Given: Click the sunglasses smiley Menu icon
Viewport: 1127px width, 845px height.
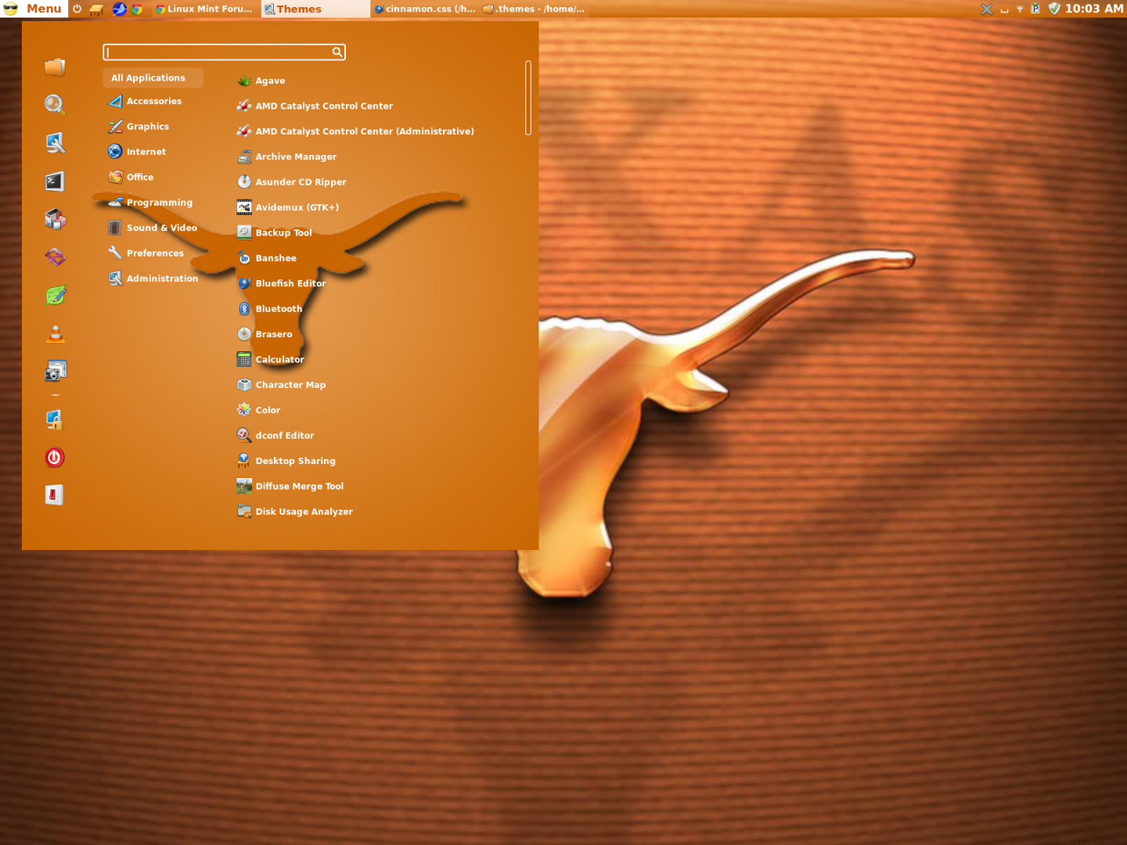Looking at the screenshot, I should 11,9.
